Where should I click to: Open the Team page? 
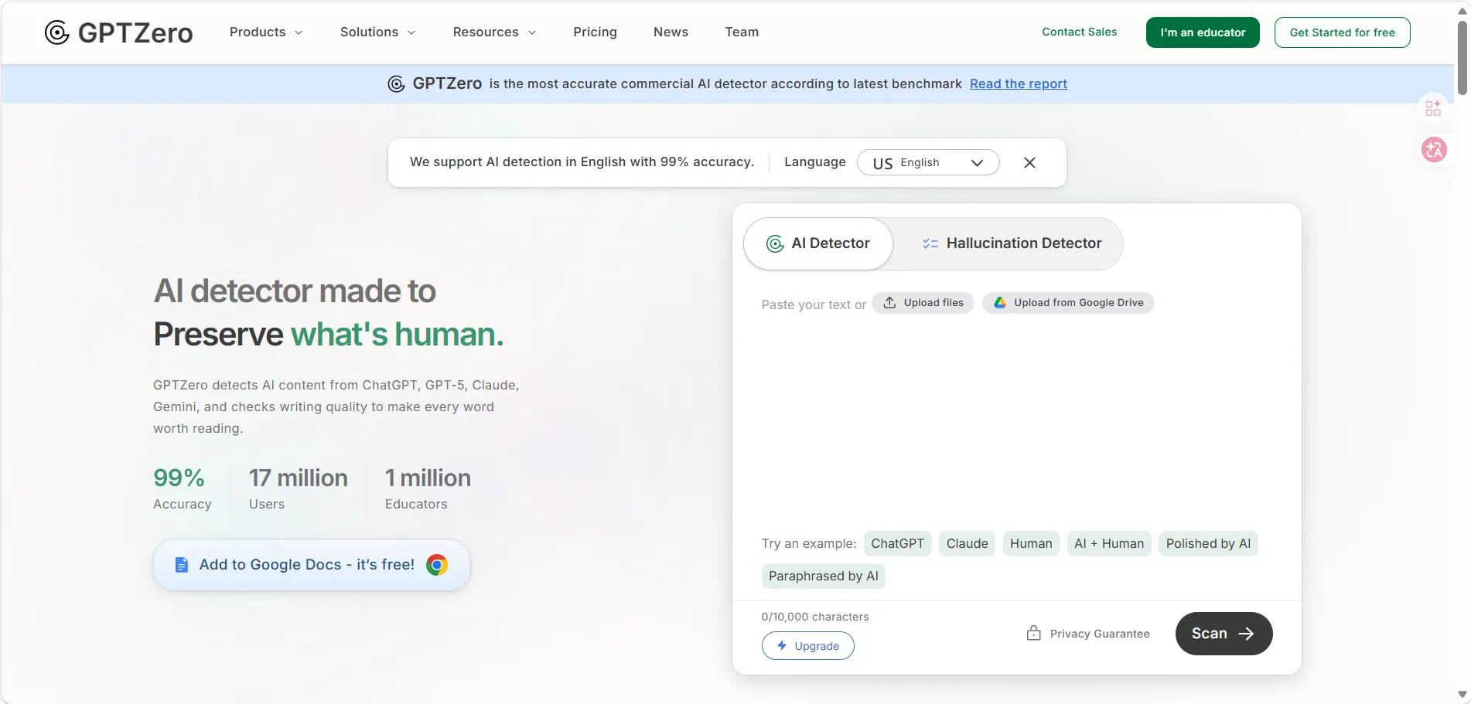pyautogui.click(x=742, y=32)
